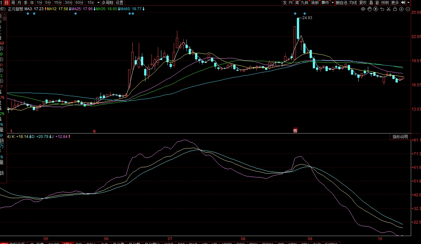Select the 60分 timeframe tab
This screenshot has width=421, height=244.
[x=79, y=3]
